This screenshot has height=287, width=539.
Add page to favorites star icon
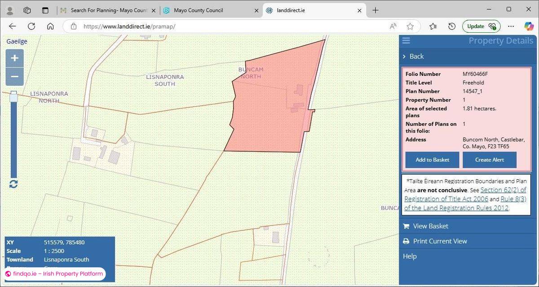(410, 26)
